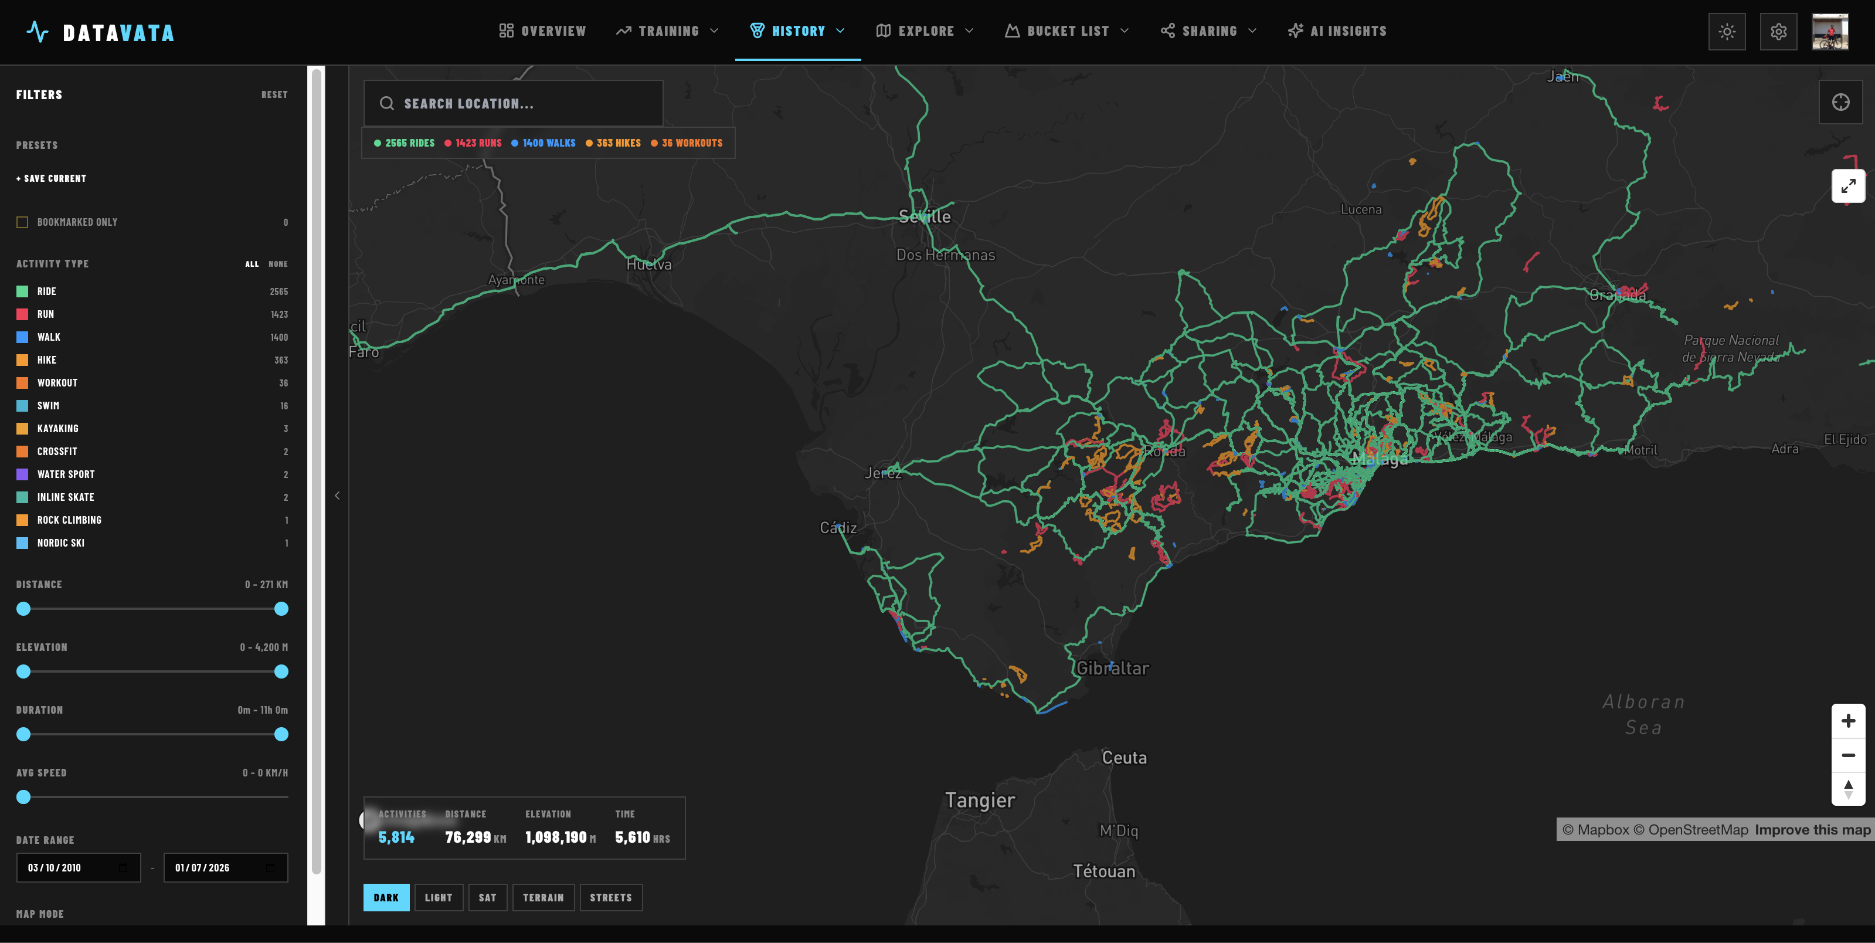The image size is (1875, 943).
Task: Click the Distance slider left handle
Action: pyautogui.click(x=23, y=609)
